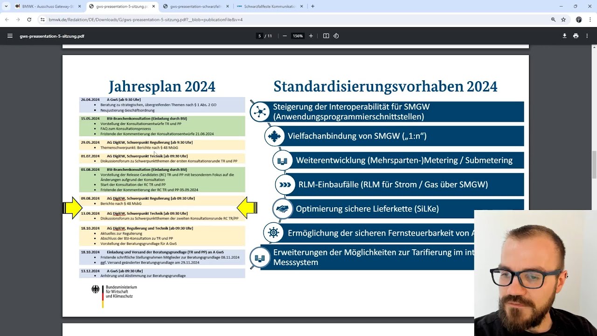This screenshot has height=336, width=597.
Task: Toggle fit to page view
Action: tap(326, 36)
